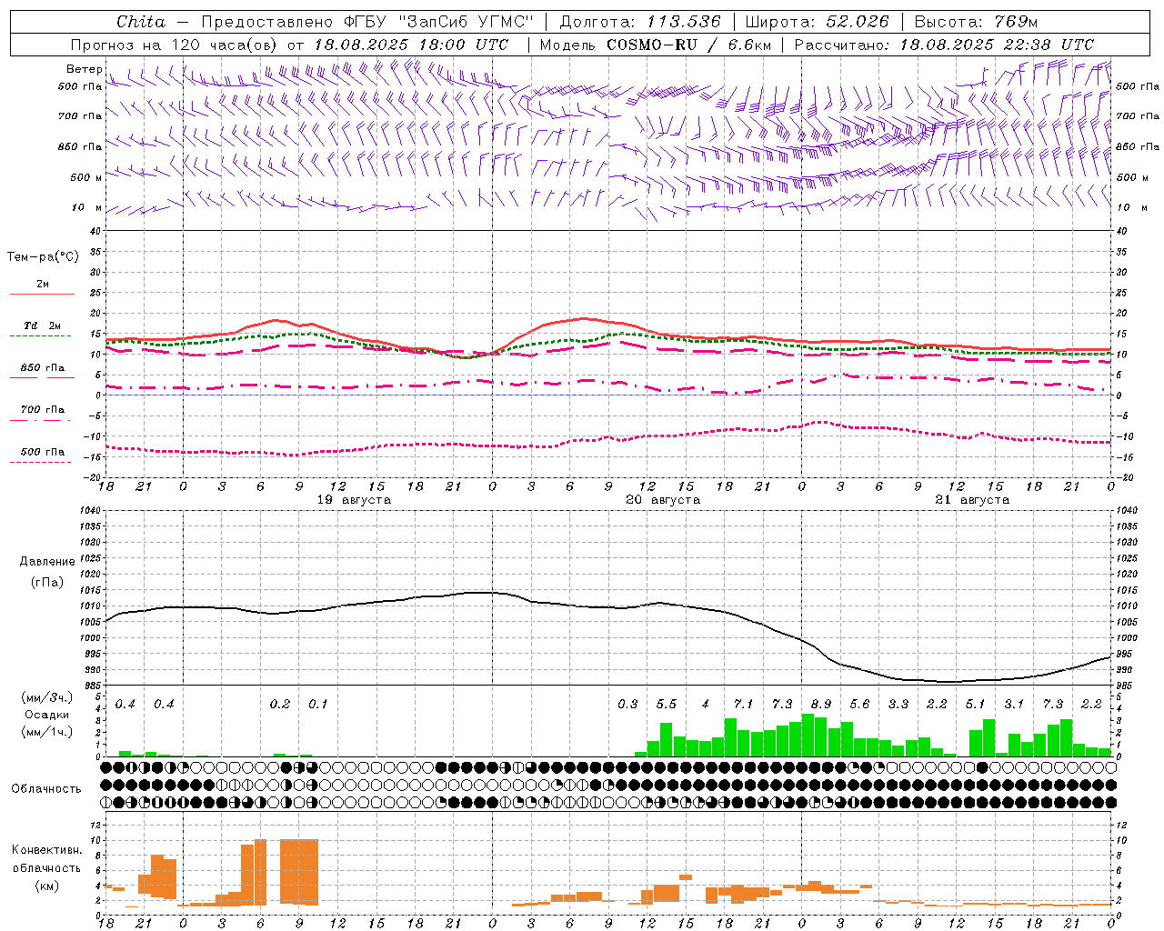The height and width of the screenshot is (931, 1164).
Task: Click '500 гПа' entry in temperature legend
Action: pyautogui.click(x=43, y=452)
